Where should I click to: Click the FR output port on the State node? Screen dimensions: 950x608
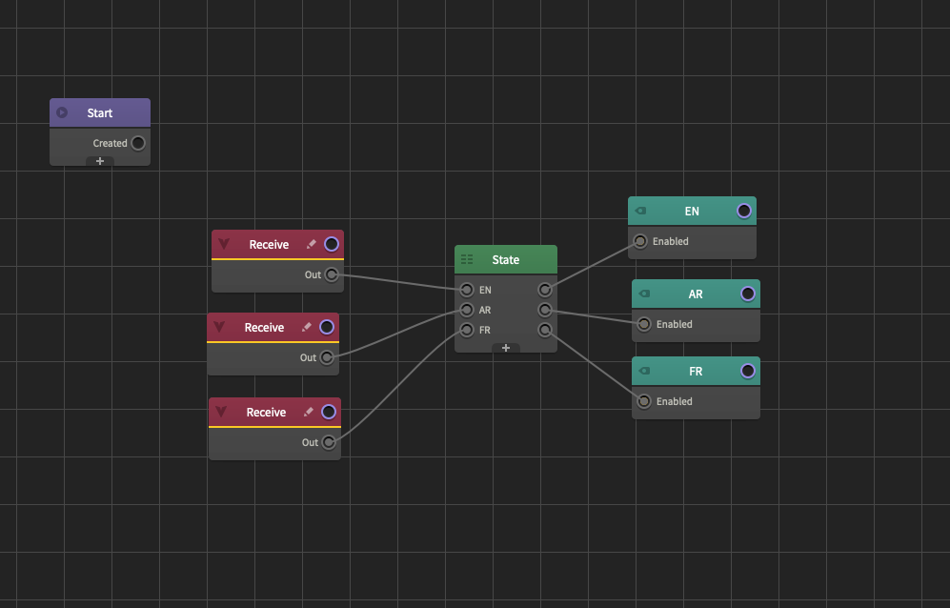pos(544,330)
